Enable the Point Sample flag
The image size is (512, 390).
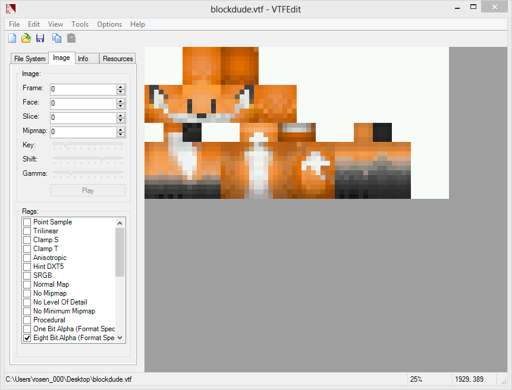(27, 222)
